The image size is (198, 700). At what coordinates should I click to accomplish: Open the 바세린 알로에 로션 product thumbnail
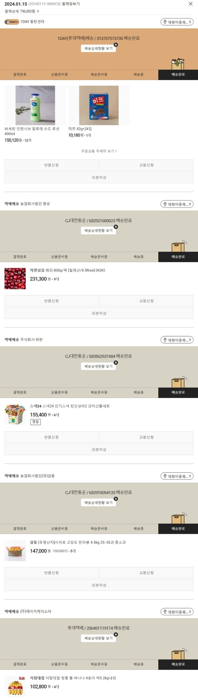tap(35, 105)
